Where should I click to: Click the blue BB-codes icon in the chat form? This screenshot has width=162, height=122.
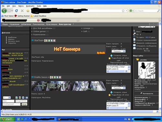click(x=23, y=98)
